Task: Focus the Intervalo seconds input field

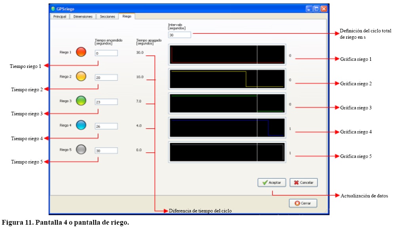Action: 179,35
